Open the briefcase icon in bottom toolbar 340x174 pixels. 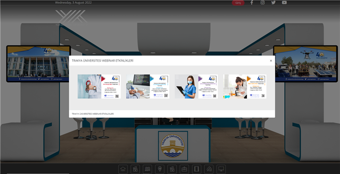click(184, 169)
